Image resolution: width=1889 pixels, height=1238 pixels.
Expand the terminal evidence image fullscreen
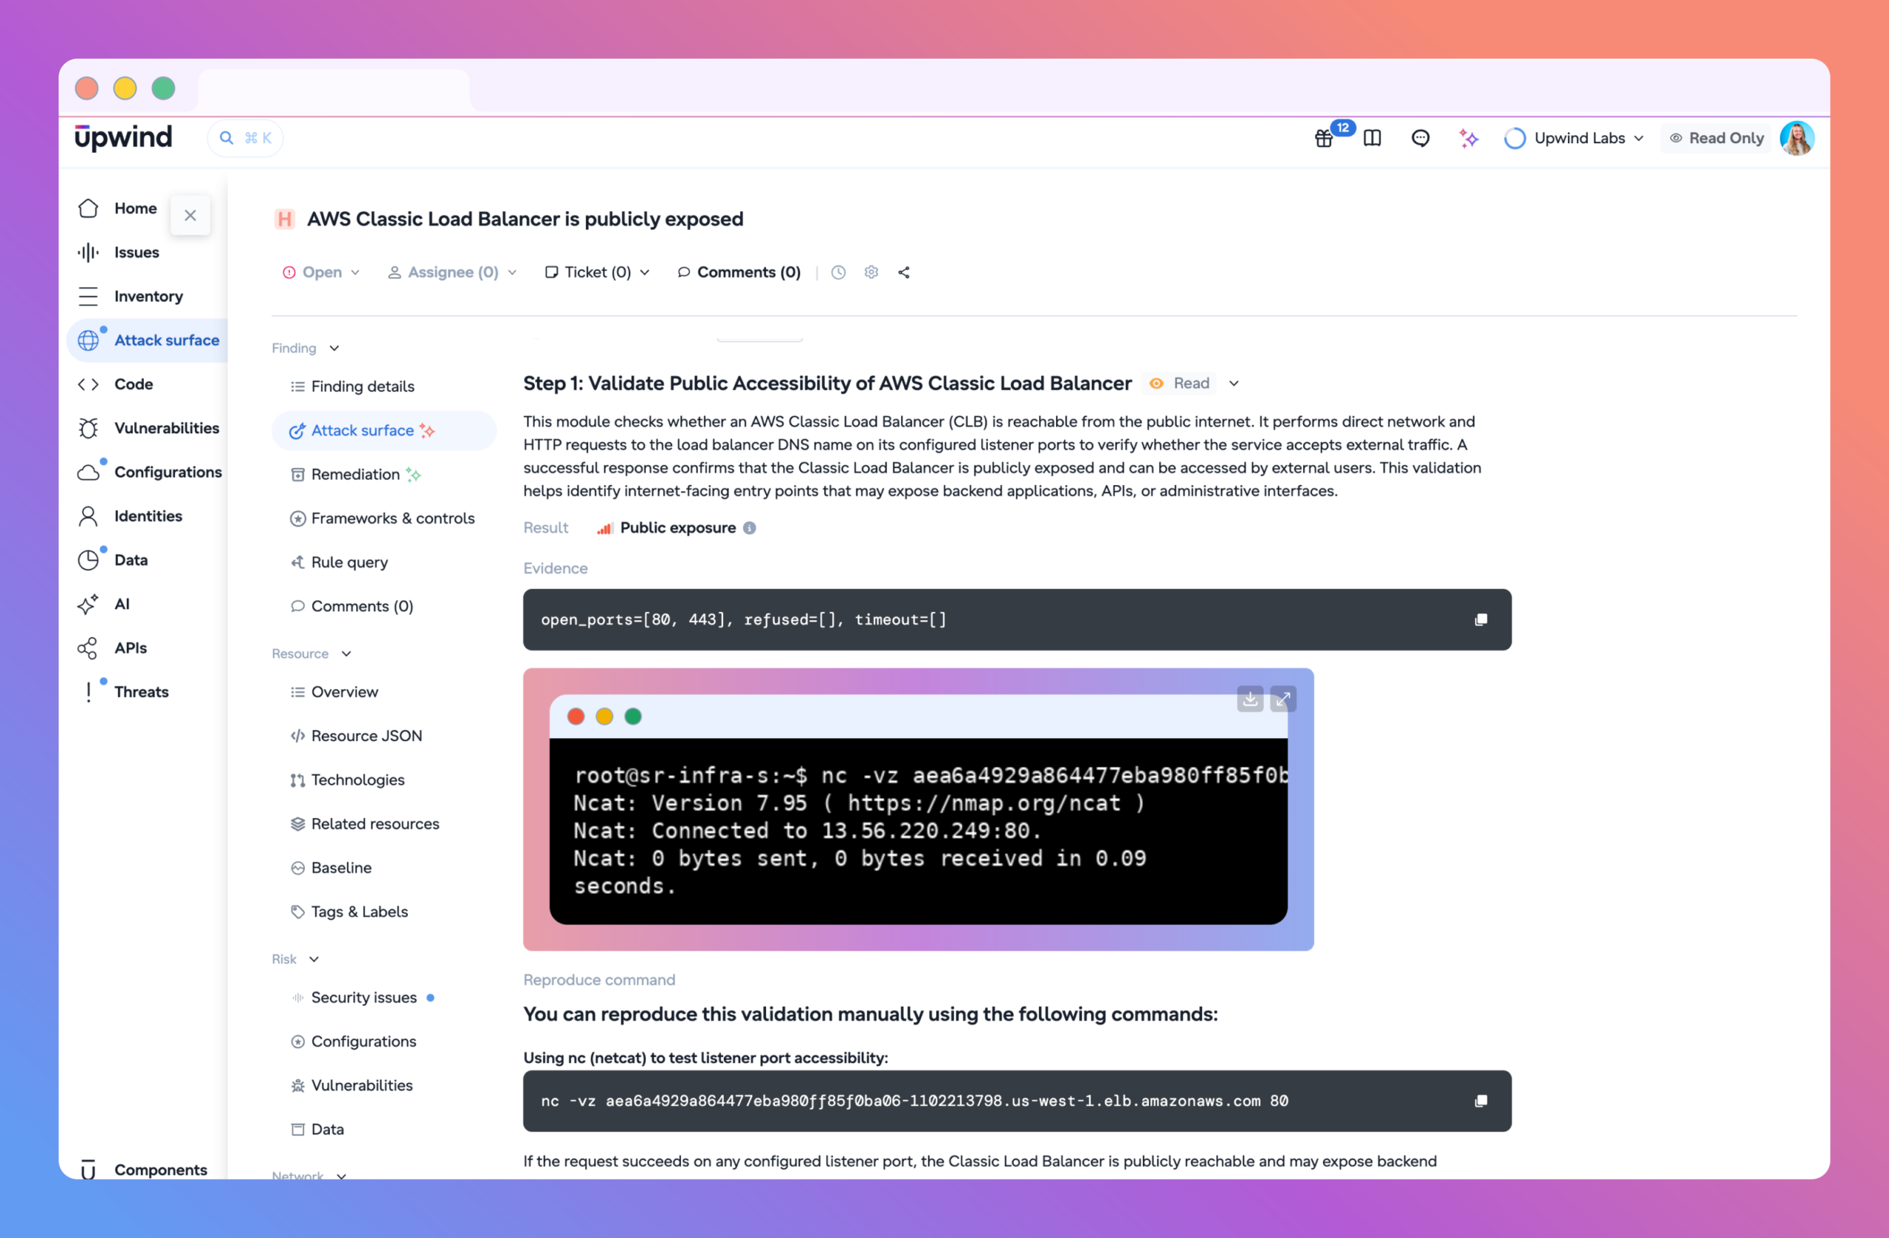click(x=1283, y=699)
